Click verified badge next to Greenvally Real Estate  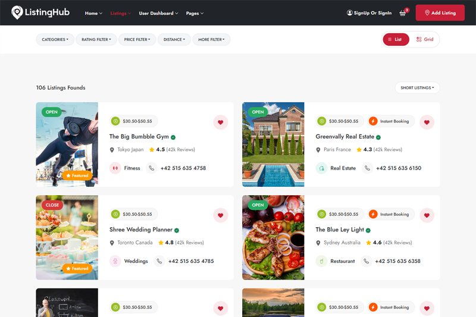coord(378,137)
